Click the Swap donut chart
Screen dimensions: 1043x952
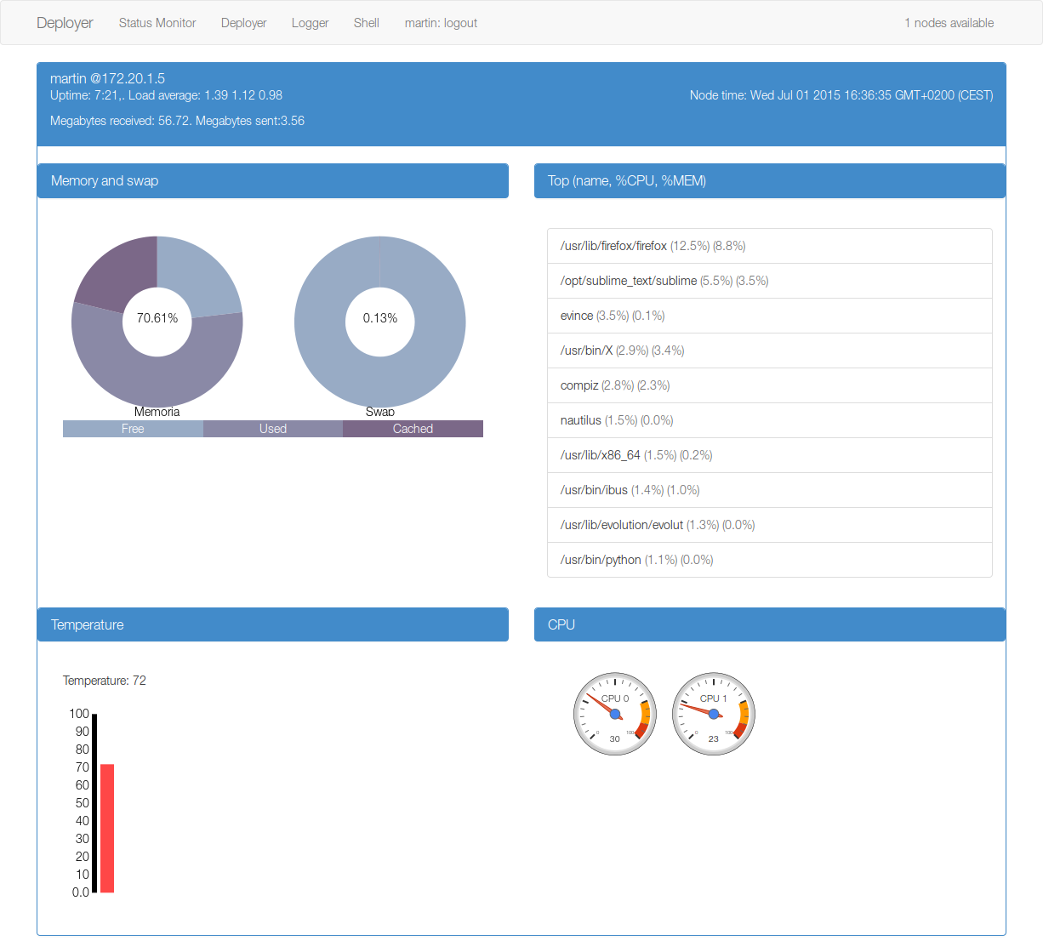[x=380, y=322]
